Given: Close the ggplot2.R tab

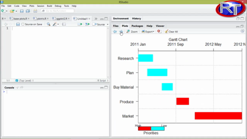Looking at the screenshot, I should [x=69, y=19].
